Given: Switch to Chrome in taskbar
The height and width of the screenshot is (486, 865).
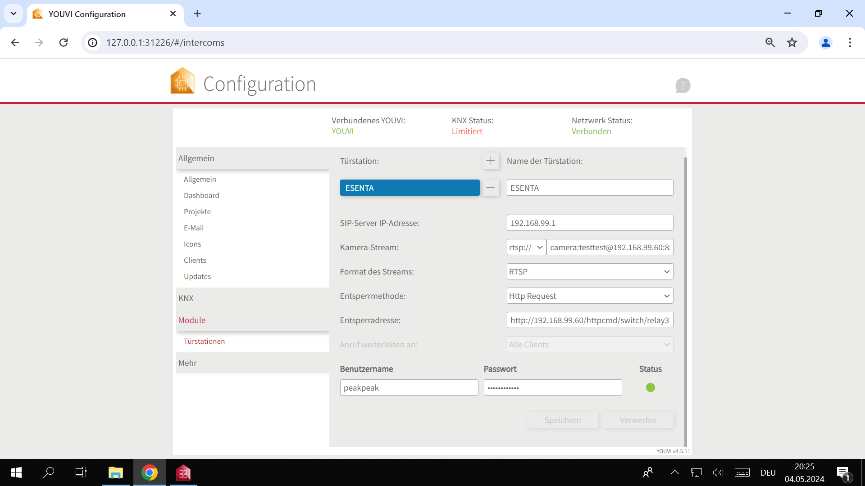Looking at the screenshot, I should [150, 472].
